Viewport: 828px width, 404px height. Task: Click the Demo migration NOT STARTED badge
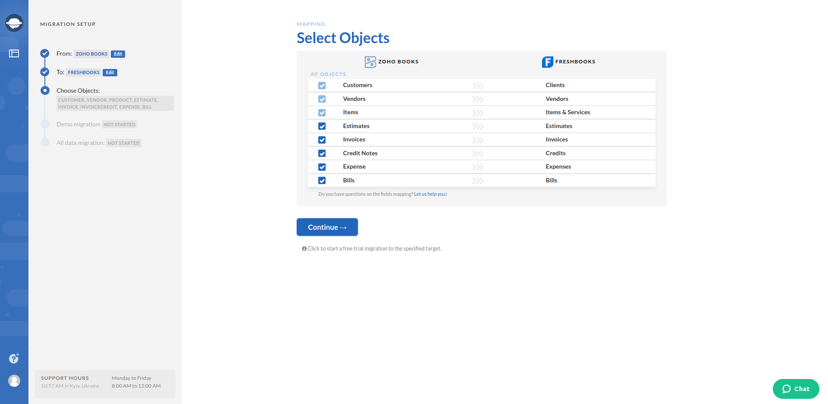pos(119,125)
